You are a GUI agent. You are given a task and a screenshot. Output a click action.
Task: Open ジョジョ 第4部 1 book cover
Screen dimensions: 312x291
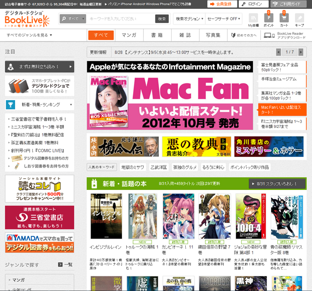click(x=251, y=216)
